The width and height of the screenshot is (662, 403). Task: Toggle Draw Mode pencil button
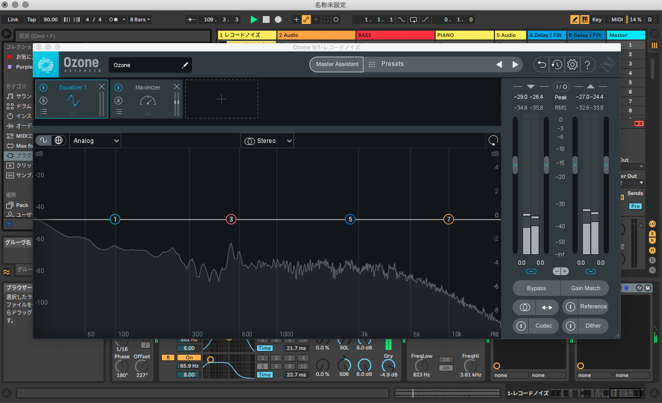[x=575, y=20]
